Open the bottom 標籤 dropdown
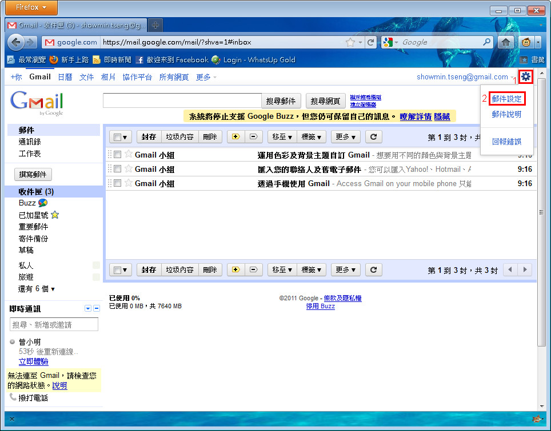551x431 pixels. (x=312, y=269)
